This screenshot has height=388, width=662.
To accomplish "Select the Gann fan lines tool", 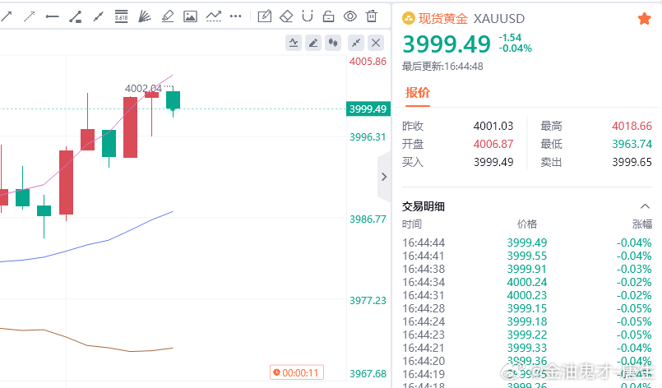I will pos(145,16).
